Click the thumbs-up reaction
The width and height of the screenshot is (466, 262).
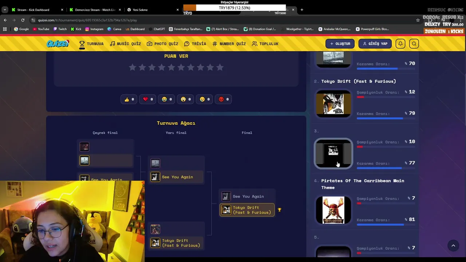(x=130, y=99)
